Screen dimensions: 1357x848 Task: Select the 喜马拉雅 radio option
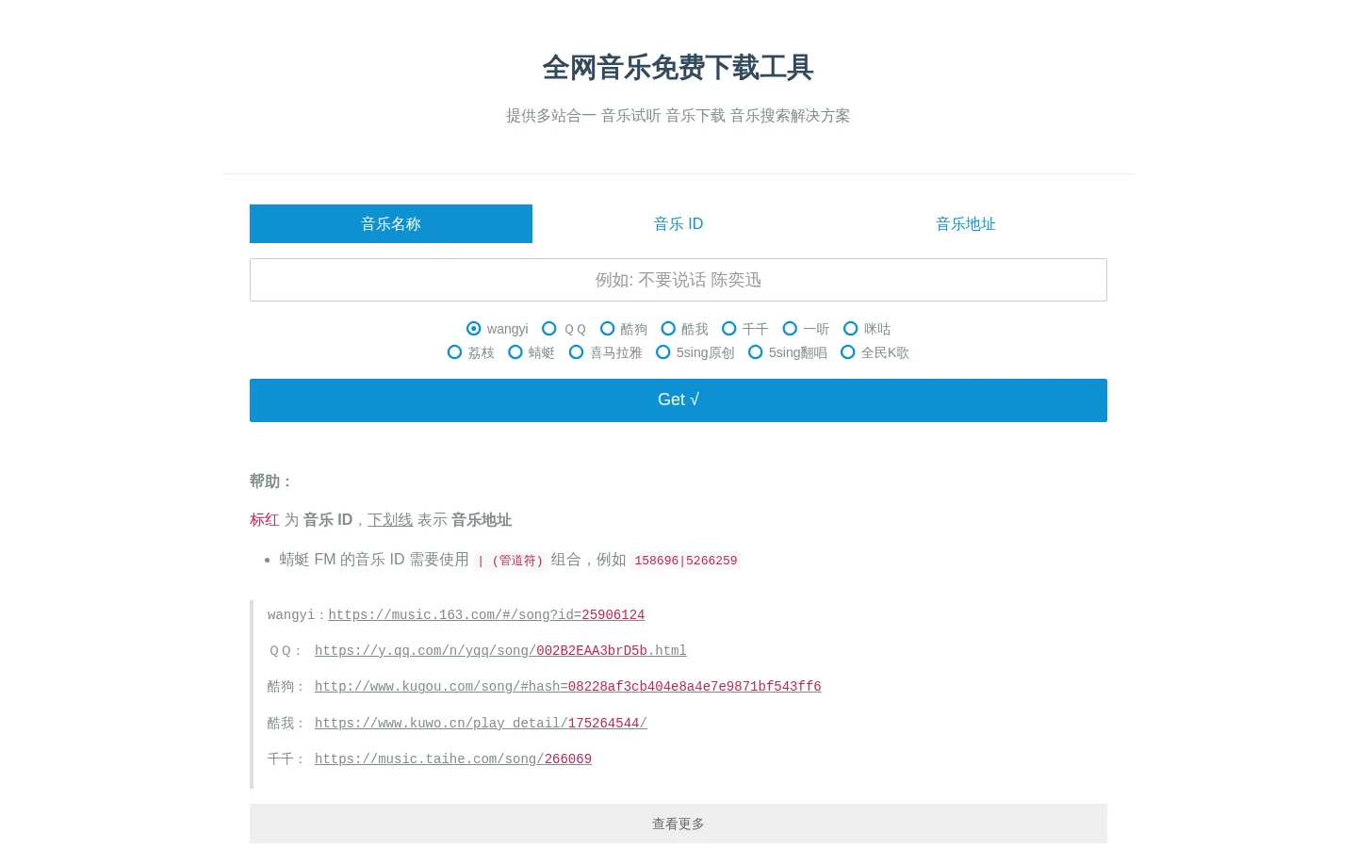coord(577,352)
